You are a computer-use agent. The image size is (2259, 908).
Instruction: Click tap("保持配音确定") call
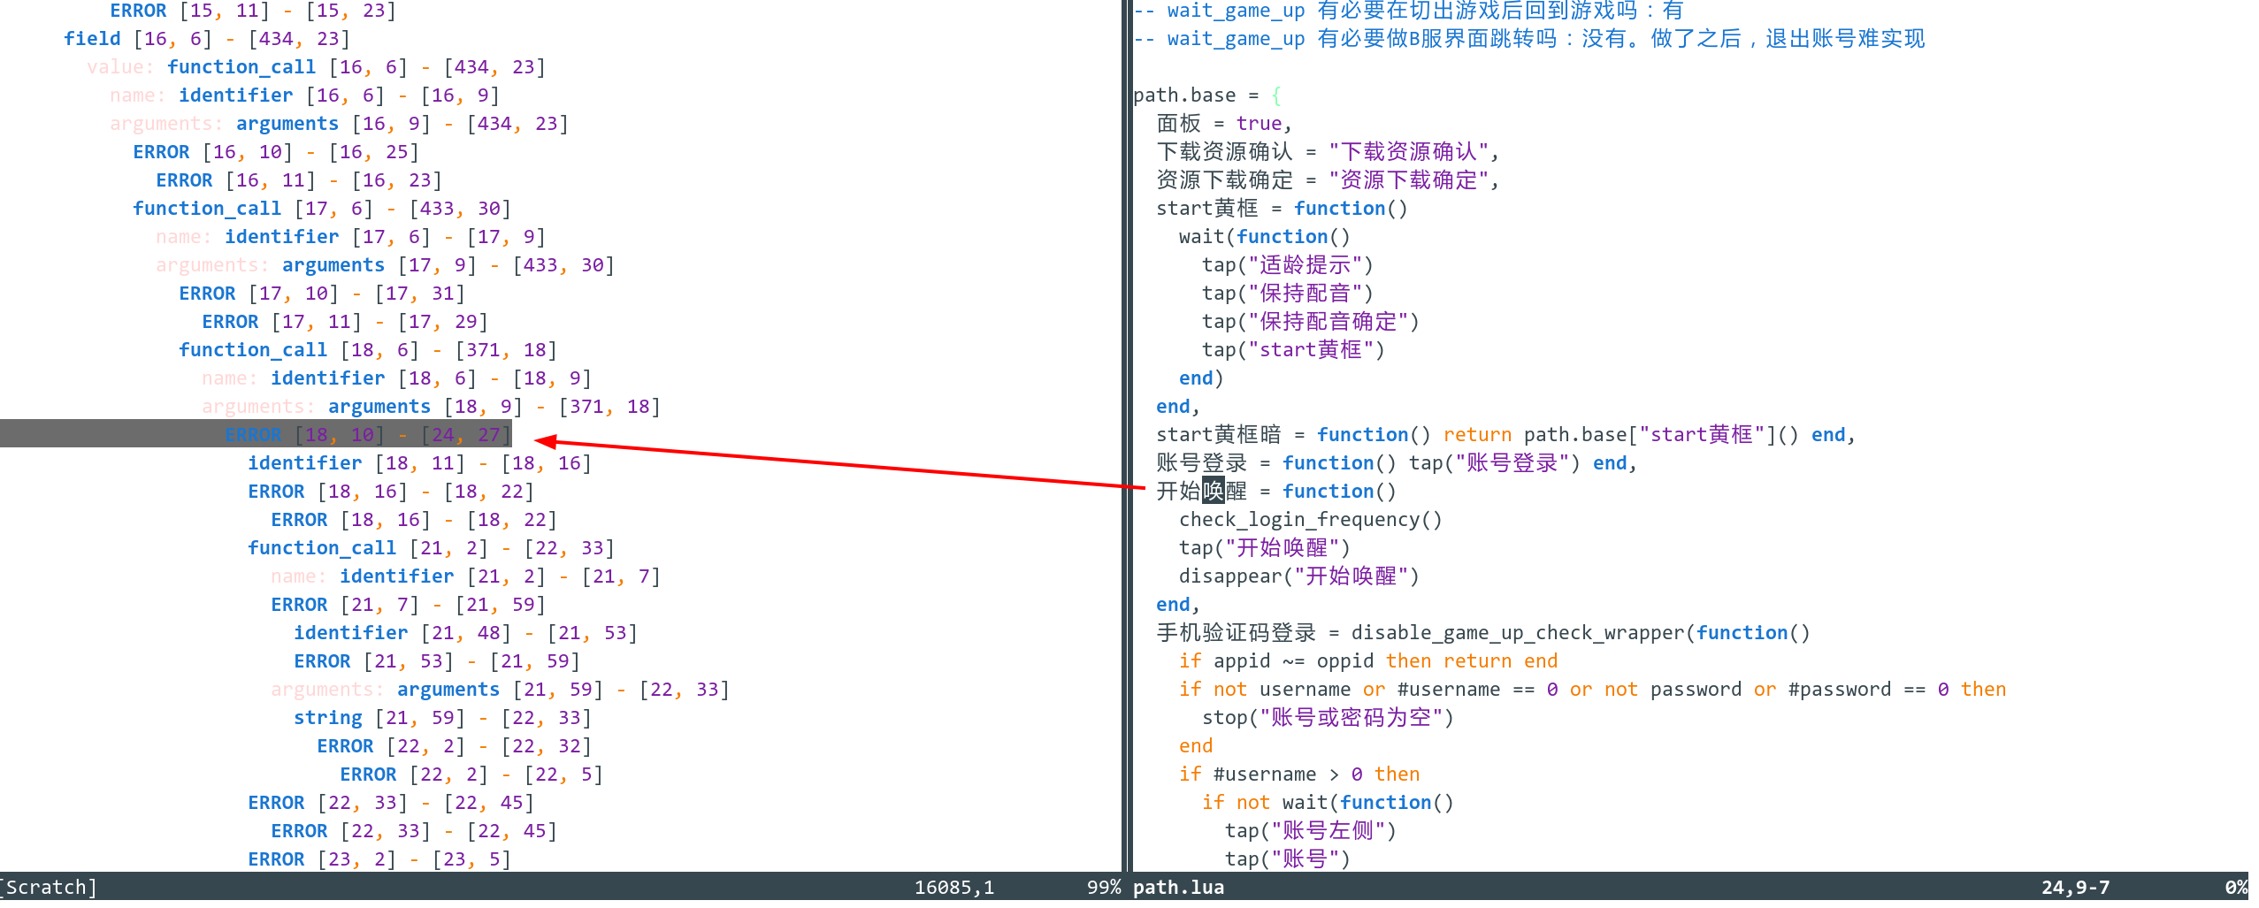pos(1310,322)
